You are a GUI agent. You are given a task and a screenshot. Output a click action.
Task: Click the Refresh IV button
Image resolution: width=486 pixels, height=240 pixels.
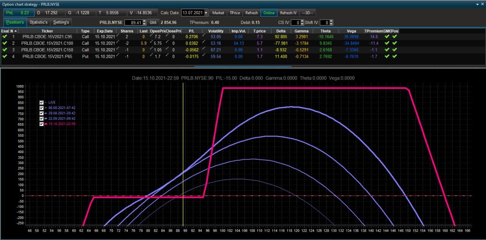pos(289,13)
